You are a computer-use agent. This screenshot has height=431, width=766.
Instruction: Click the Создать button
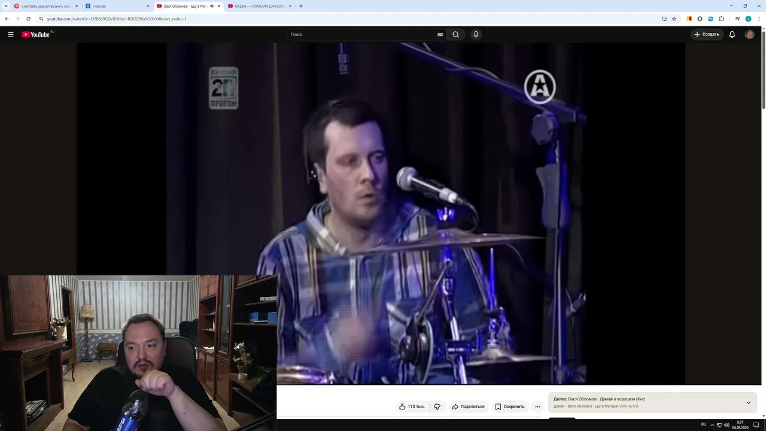coord(707,34)
